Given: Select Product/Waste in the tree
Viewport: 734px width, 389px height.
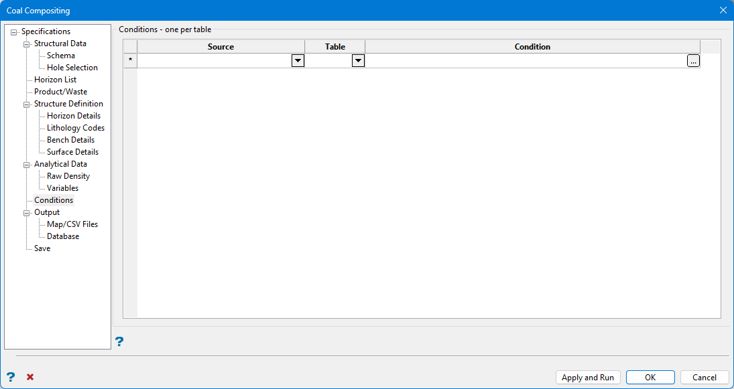Looking at the screenshot, I should (x=60, y=92).
